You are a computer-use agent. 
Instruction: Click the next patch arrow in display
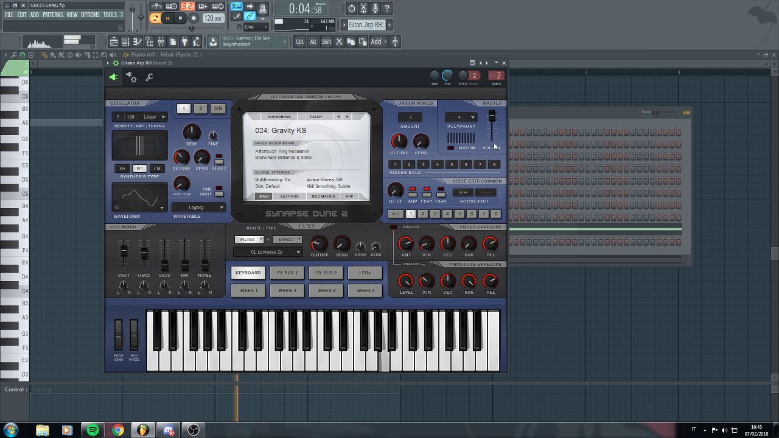coord(347,116)
